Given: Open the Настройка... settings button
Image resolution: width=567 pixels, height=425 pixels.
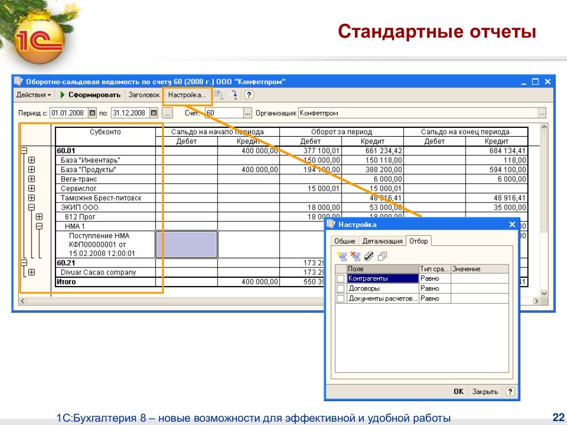Looking at the screenshot, I should click(x=187, y=95).
